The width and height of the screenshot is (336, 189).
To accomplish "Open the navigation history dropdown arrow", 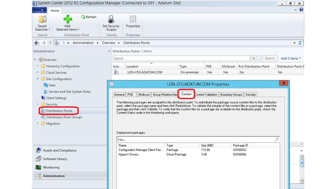I will point(50,43).
